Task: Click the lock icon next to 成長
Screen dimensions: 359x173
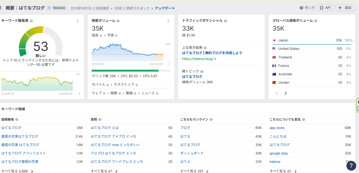Action: (x=101, y=35)
